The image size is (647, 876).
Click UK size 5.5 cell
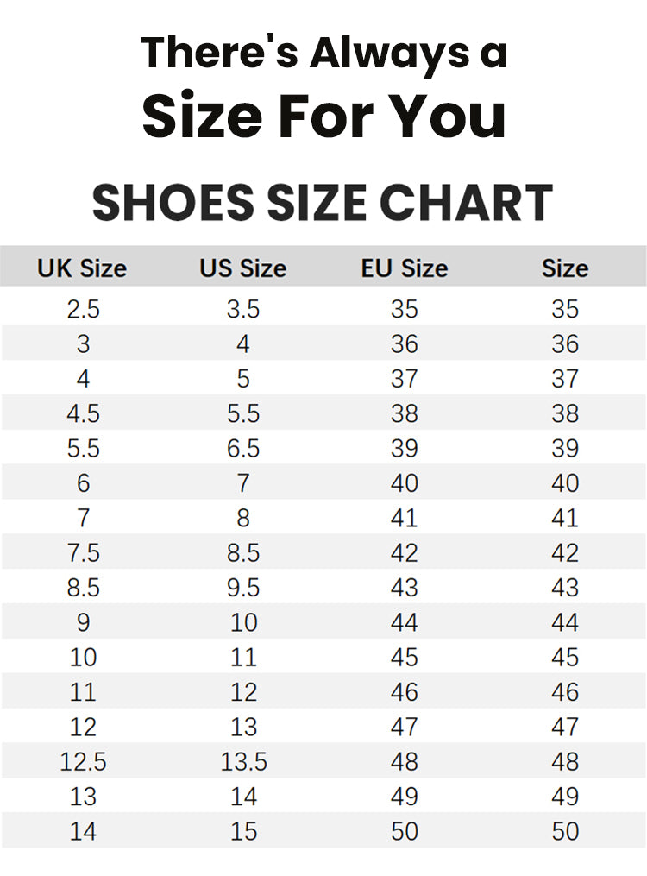click(83, 449)
